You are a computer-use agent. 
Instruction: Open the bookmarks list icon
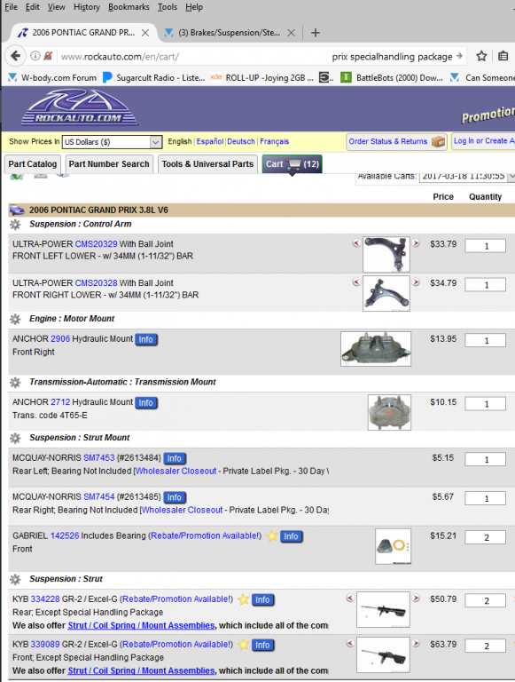pyautogui.click(x=503, y=56)
